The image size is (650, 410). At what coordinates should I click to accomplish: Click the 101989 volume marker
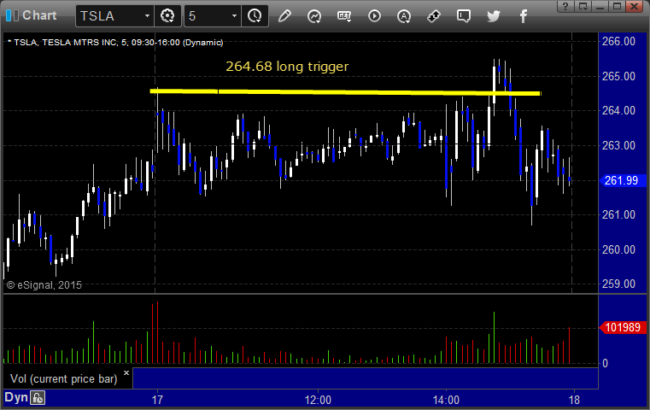click(622, 327)
